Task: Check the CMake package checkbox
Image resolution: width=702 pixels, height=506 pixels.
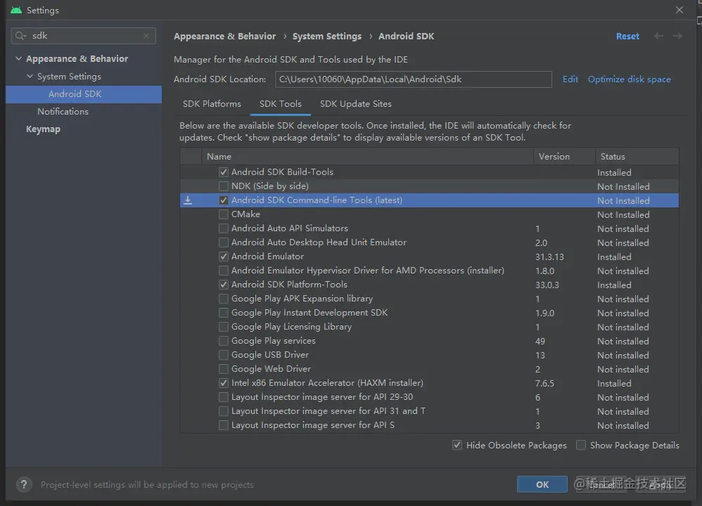Action: pos(224,214)
